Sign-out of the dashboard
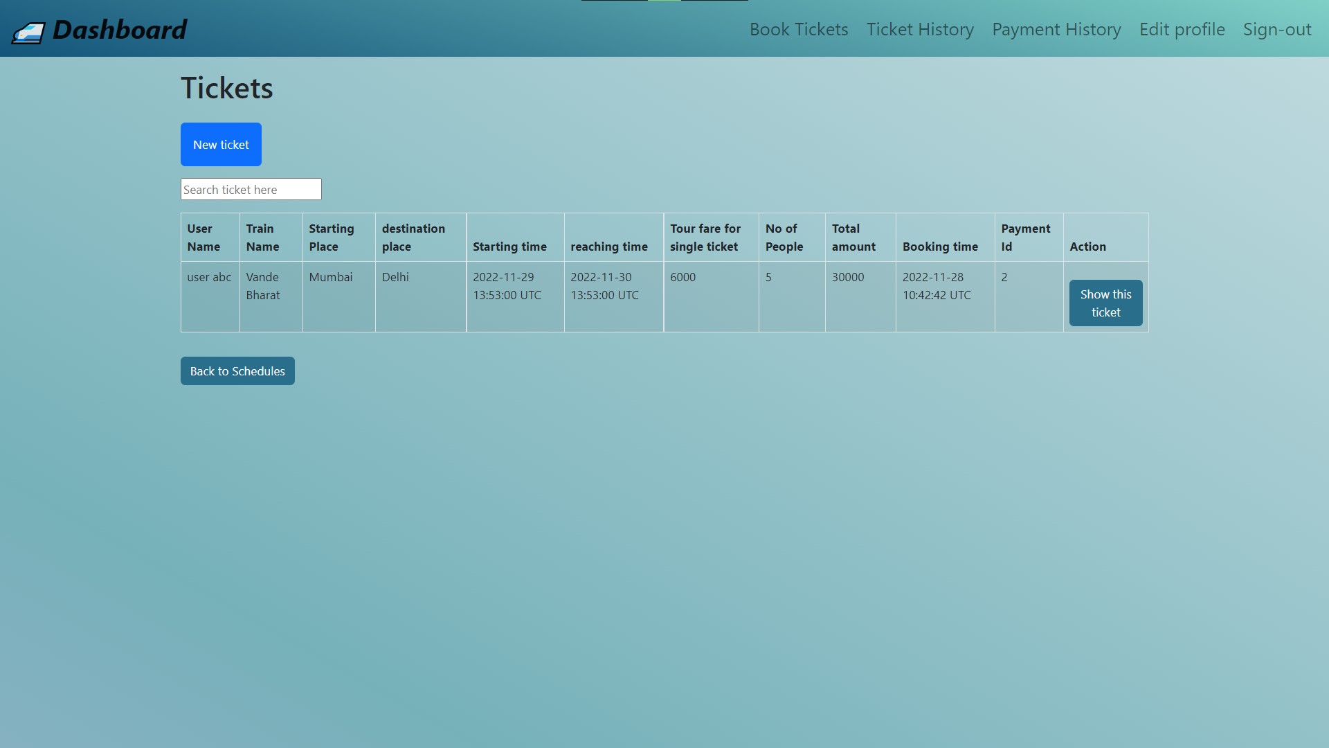Image resolution: width=1329 pixels, height=748 pixels. (x=1277, y=29)
